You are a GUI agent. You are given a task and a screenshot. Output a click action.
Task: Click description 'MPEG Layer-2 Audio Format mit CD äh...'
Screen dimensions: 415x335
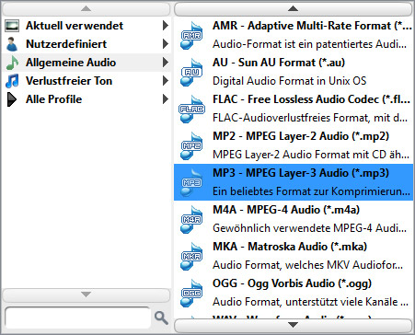311,155
